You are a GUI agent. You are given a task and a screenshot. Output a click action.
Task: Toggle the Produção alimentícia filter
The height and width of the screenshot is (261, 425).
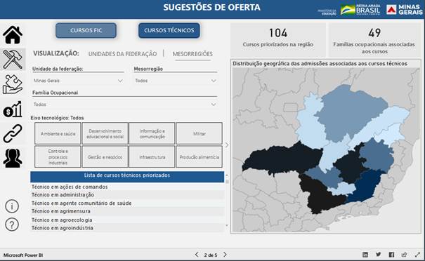[200, 156]
